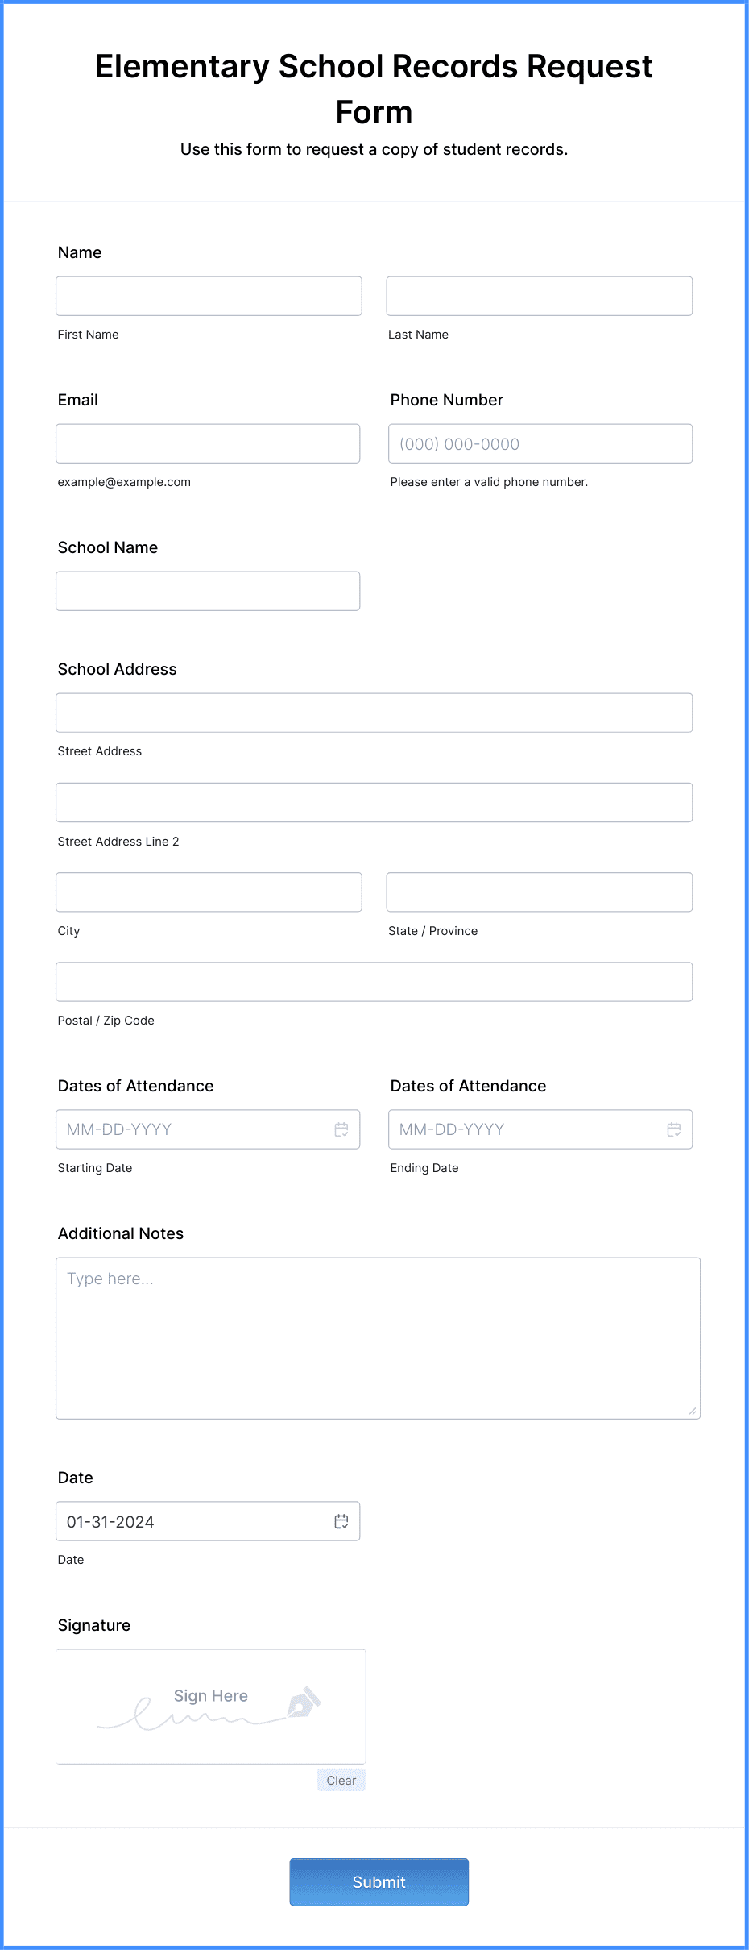Open the calendar icon next to 01-31-2024
Screen dimensions: 749x1950
[x=341, y=1521]
